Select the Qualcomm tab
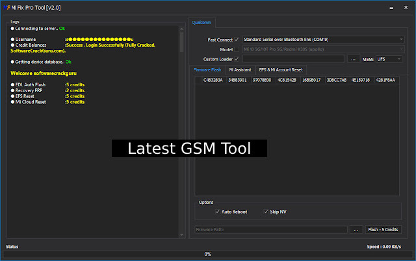416x261 pixels. coord(201,23)
